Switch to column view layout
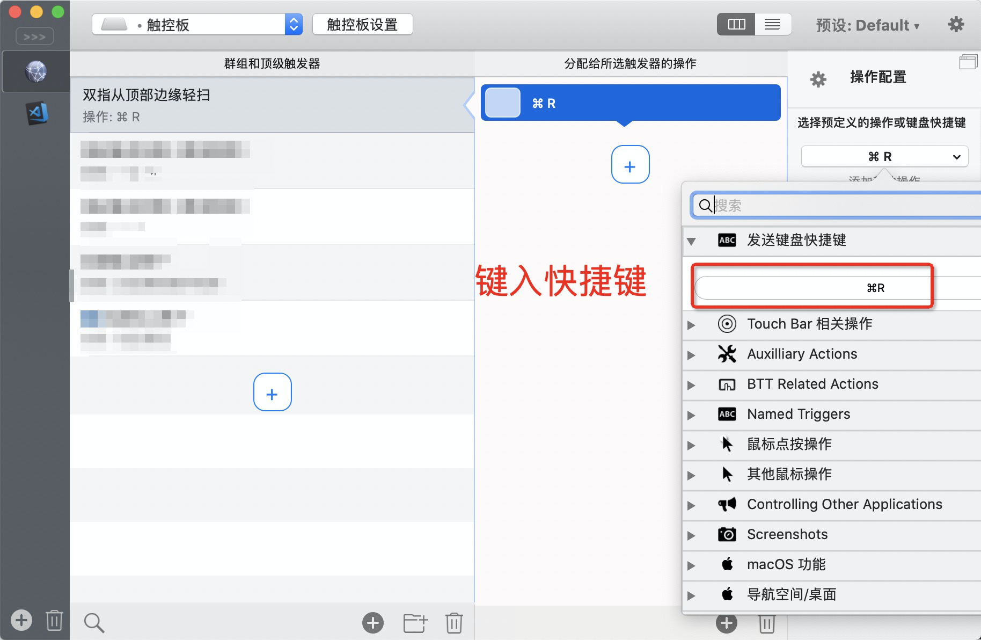The width and height of the screenshot is (981, 640). (x=736, y=24)
